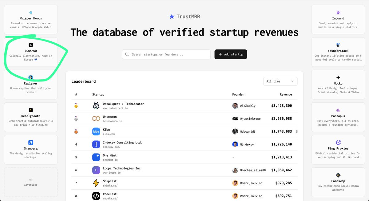Click the Grauberg blue logo icon
Screen dimensions: 369x201
click(31, 142)
